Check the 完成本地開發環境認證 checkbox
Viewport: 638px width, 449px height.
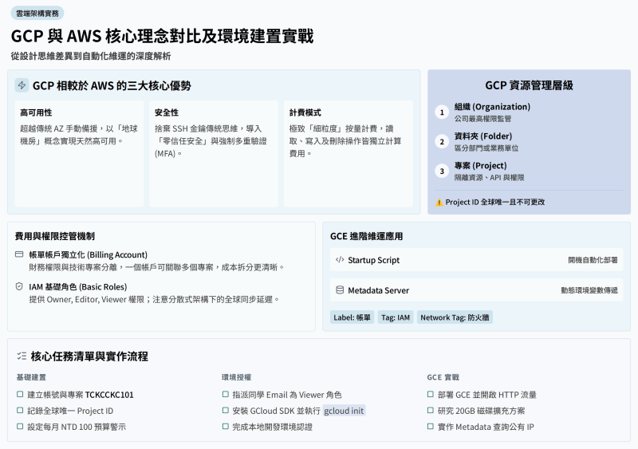pyautogui.click(x=226, y=426)
